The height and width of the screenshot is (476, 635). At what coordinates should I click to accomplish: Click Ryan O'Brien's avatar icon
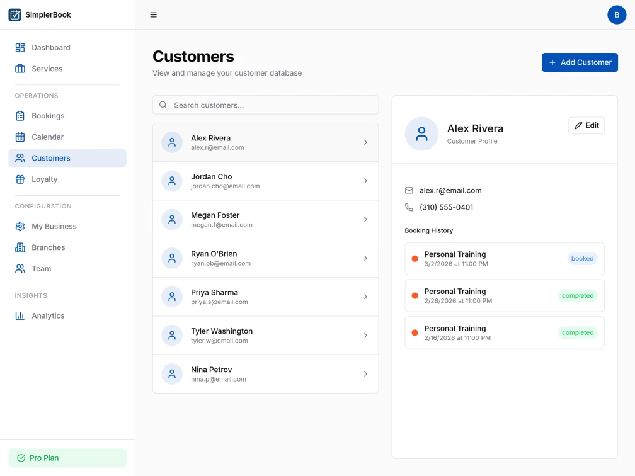point(172,258)
